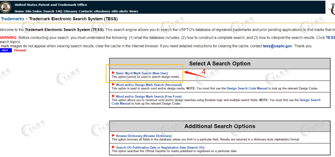This screenshot has width=335, height=157.
Task: Click 'Additional Search Options' heading
Action: (x=220, y=126)
